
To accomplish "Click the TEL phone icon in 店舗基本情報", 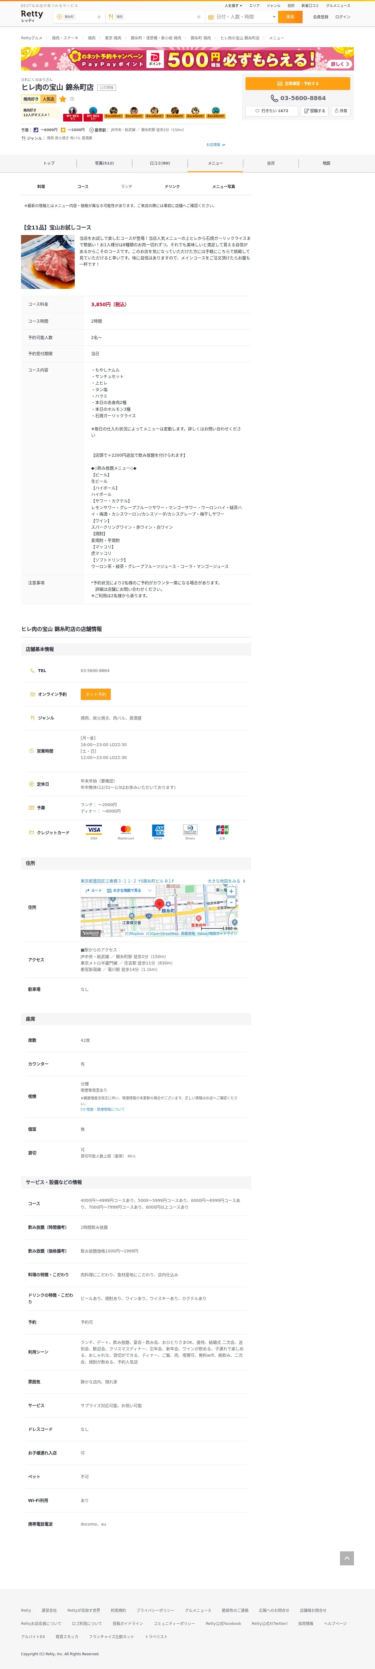I will tap(32, 671).
